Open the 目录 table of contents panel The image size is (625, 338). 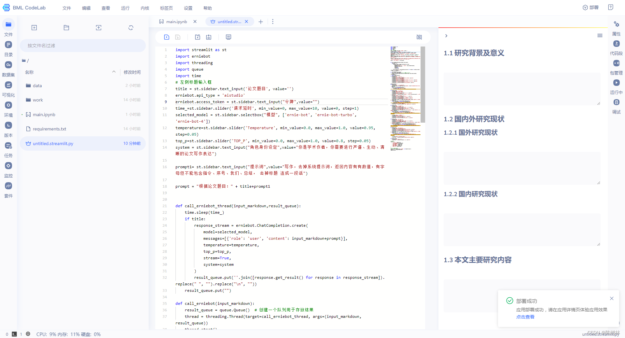[x=8, y=48]
